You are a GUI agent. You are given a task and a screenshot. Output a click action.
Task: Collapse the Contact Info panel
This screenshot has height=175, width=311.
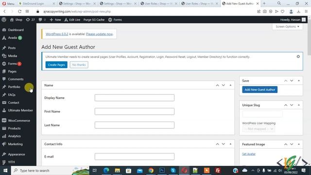tap(230, 144)
